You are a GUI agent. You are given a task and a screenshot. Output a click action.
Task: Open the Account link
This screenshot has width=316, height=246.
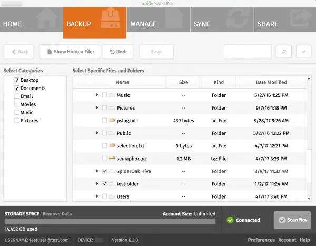click(x=287, y=240)
